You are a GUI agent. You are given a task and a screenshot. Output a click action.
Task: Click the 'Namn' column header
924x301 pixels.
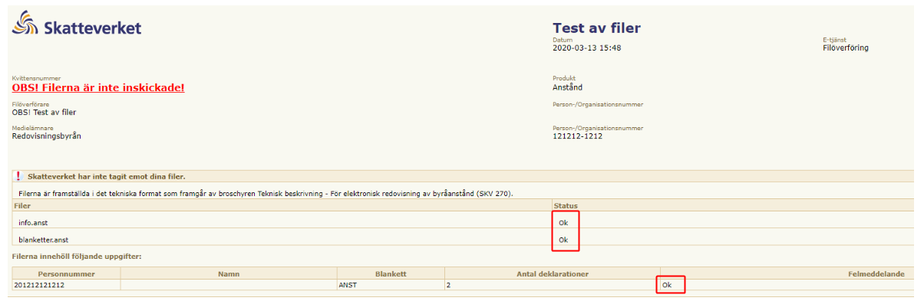click(x=229, y=273)
